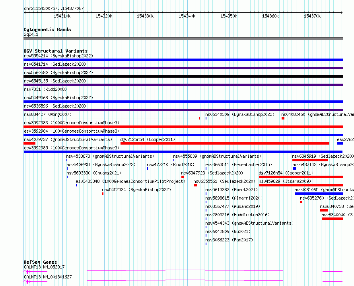This screenshot has height=286, width=354.
Task: Click the blue nsv4081065 variant bar
Action: click(x=319, y=194)
